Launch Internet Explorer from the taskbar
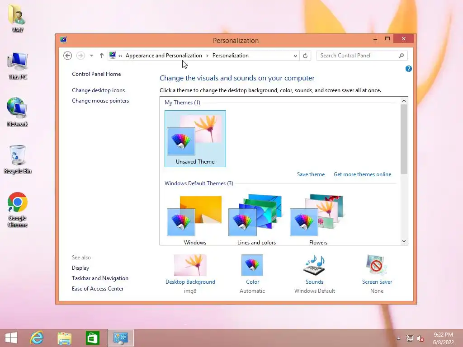 coord(37,338)
